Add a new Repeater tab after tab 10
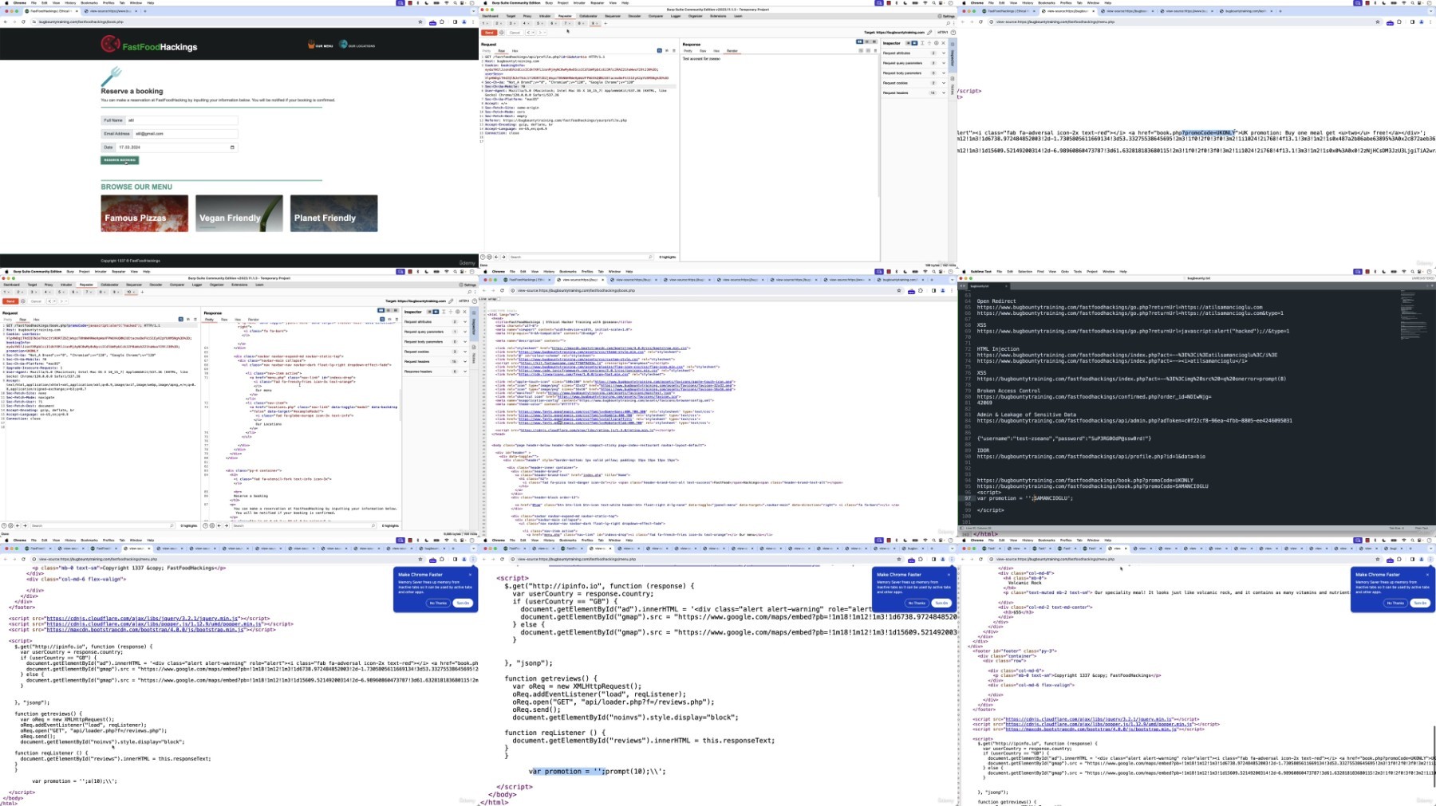The width and height of the screenshot is (1436, 806). pos(142,292)
